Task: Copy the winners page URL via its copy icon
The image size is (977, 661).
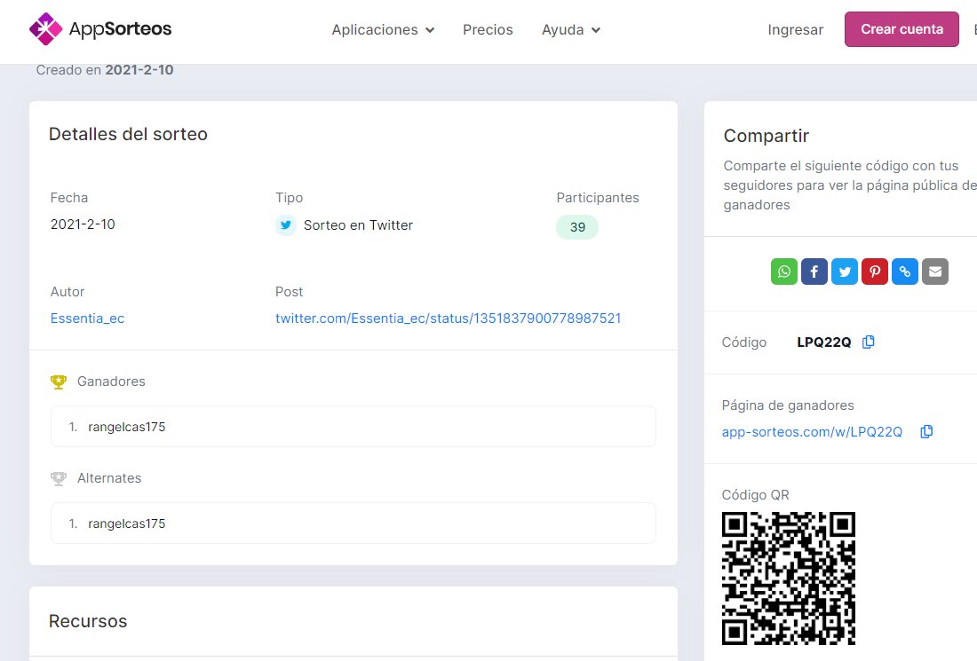Action: pos(926,431)
